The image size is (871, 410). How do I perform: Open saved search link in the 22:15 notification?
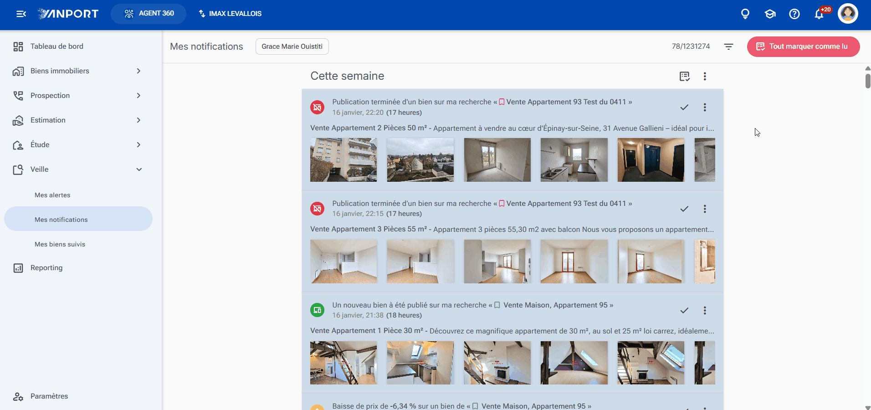566,204
